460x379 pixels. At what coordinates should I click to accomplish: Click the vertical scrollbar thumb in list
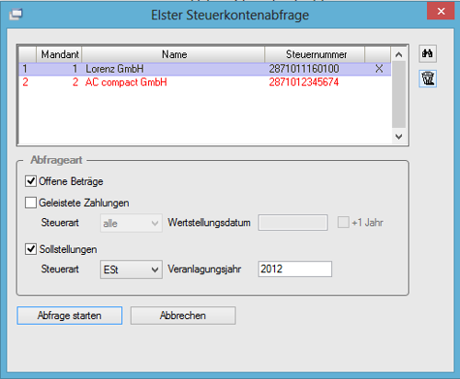398,95
